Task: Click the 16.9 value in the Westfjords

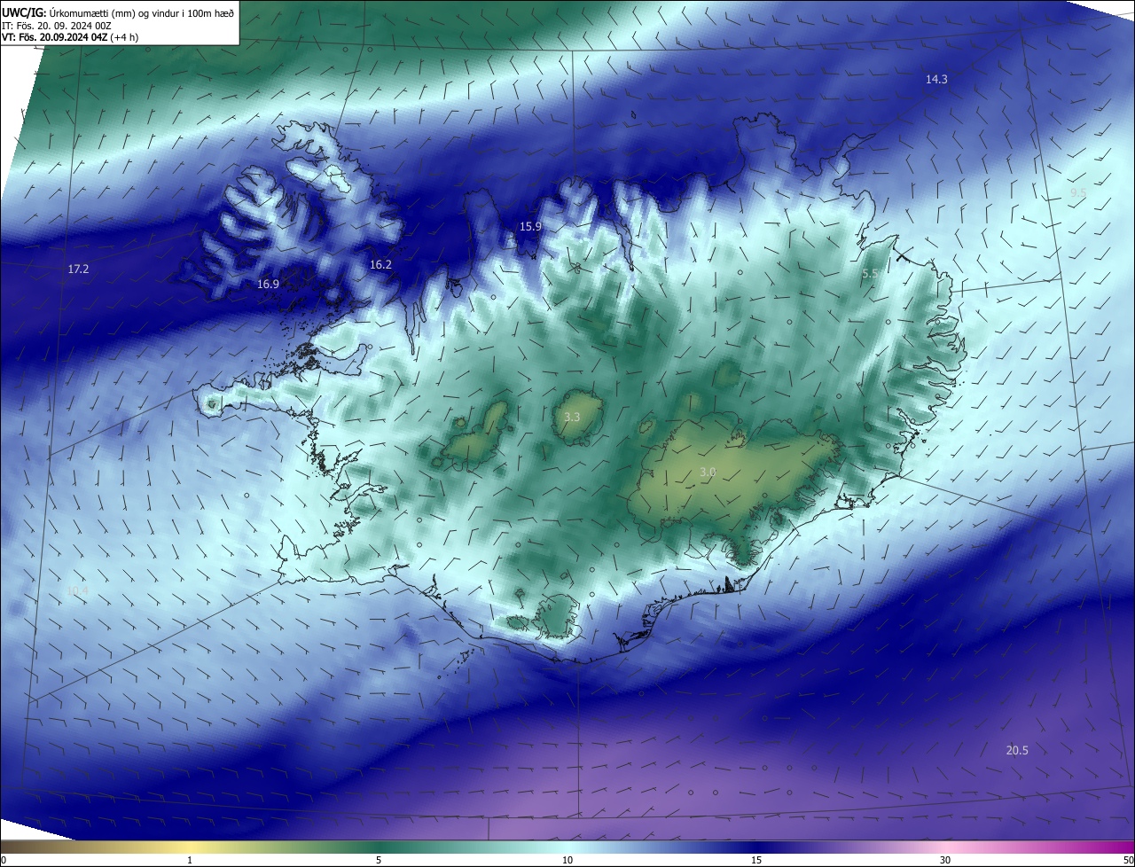Action: [x=268, y=285]
